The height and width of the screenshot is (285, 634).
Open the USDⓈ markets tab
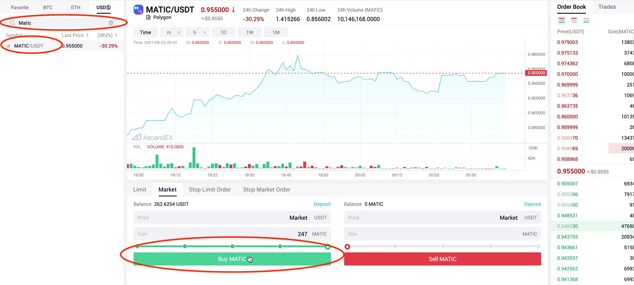103,8
